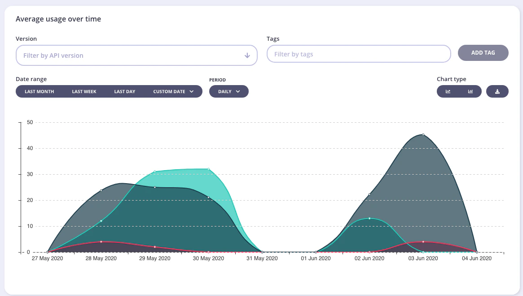Click inside the Filter by tags field

pyautogui.click(x=358, y=53)
